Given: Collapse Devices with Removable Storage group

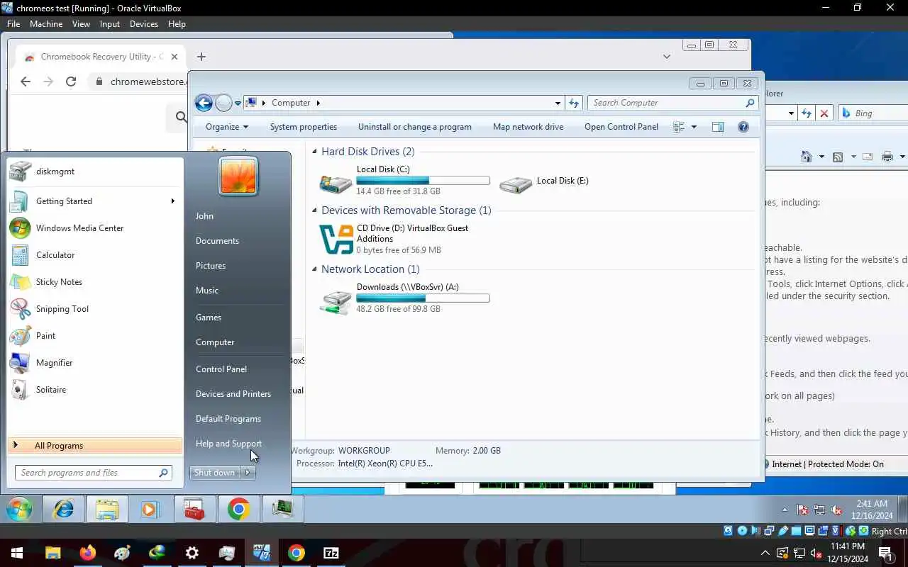Looking at the screenshot, I should point(315,210).
